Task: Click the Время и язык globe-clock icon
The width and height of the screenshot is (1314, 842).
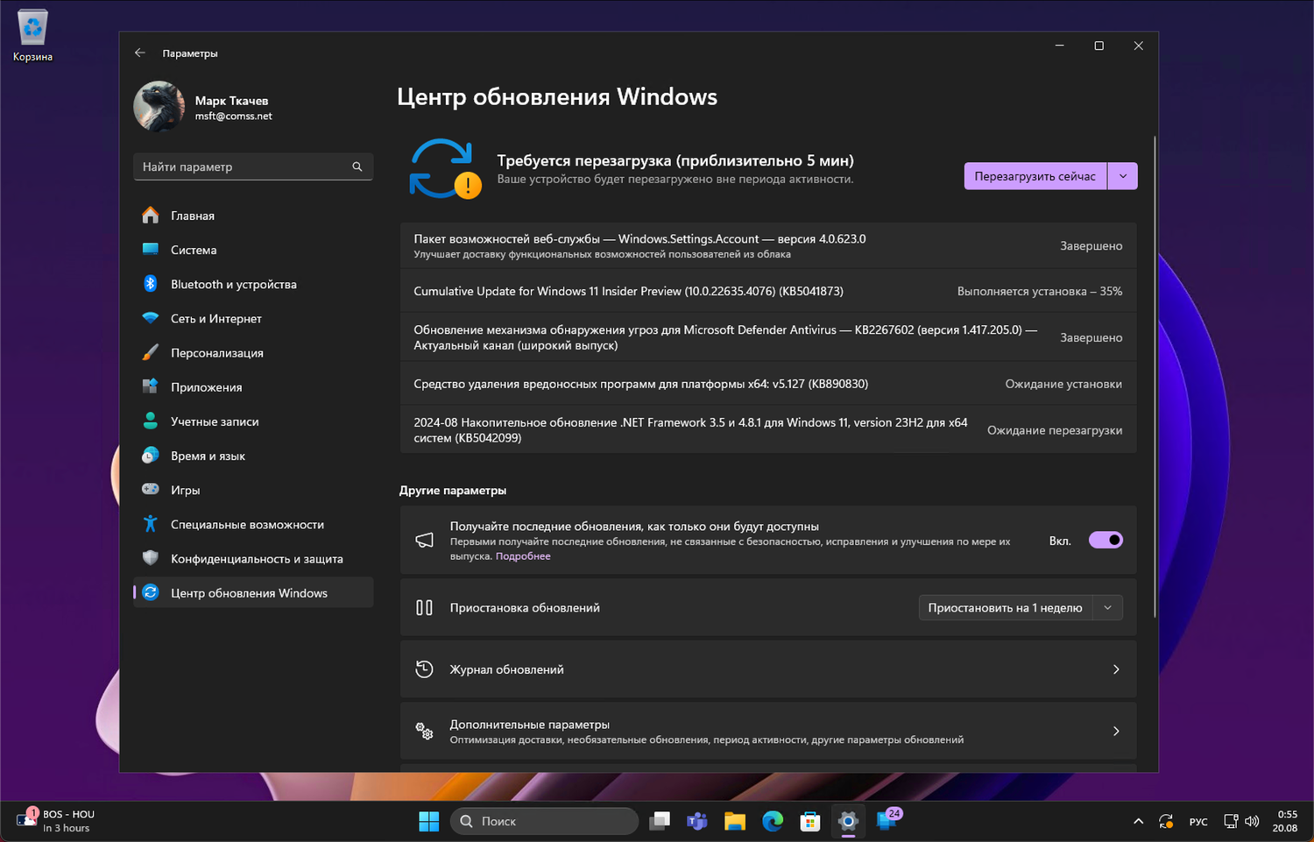Action: (x=151, y=456)
